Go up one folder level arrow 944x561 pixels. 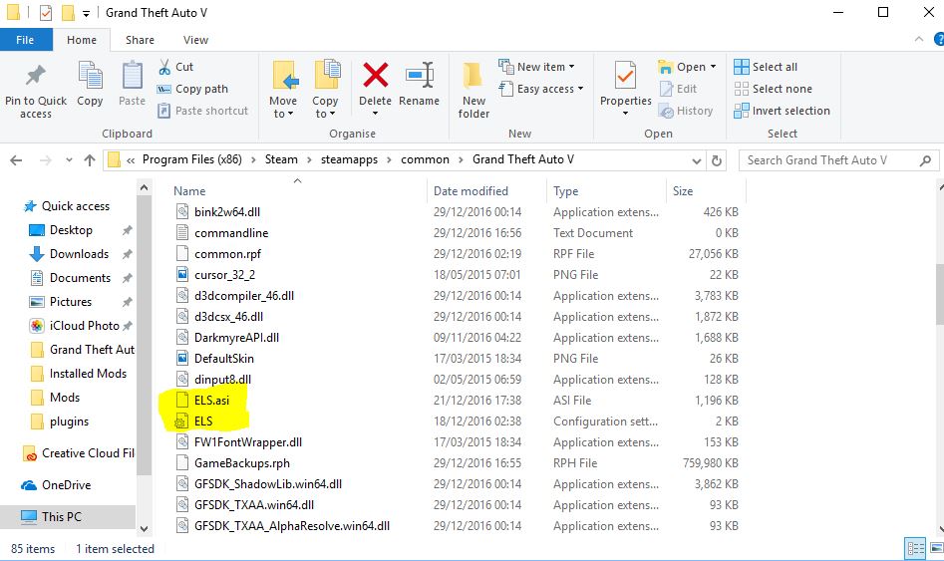(x=90, y=160)
